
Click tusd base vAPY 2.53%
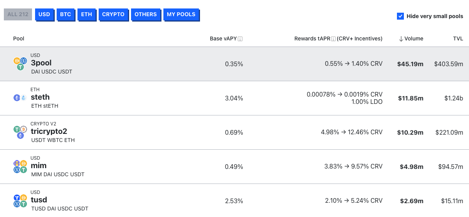(x=234, y=201)
